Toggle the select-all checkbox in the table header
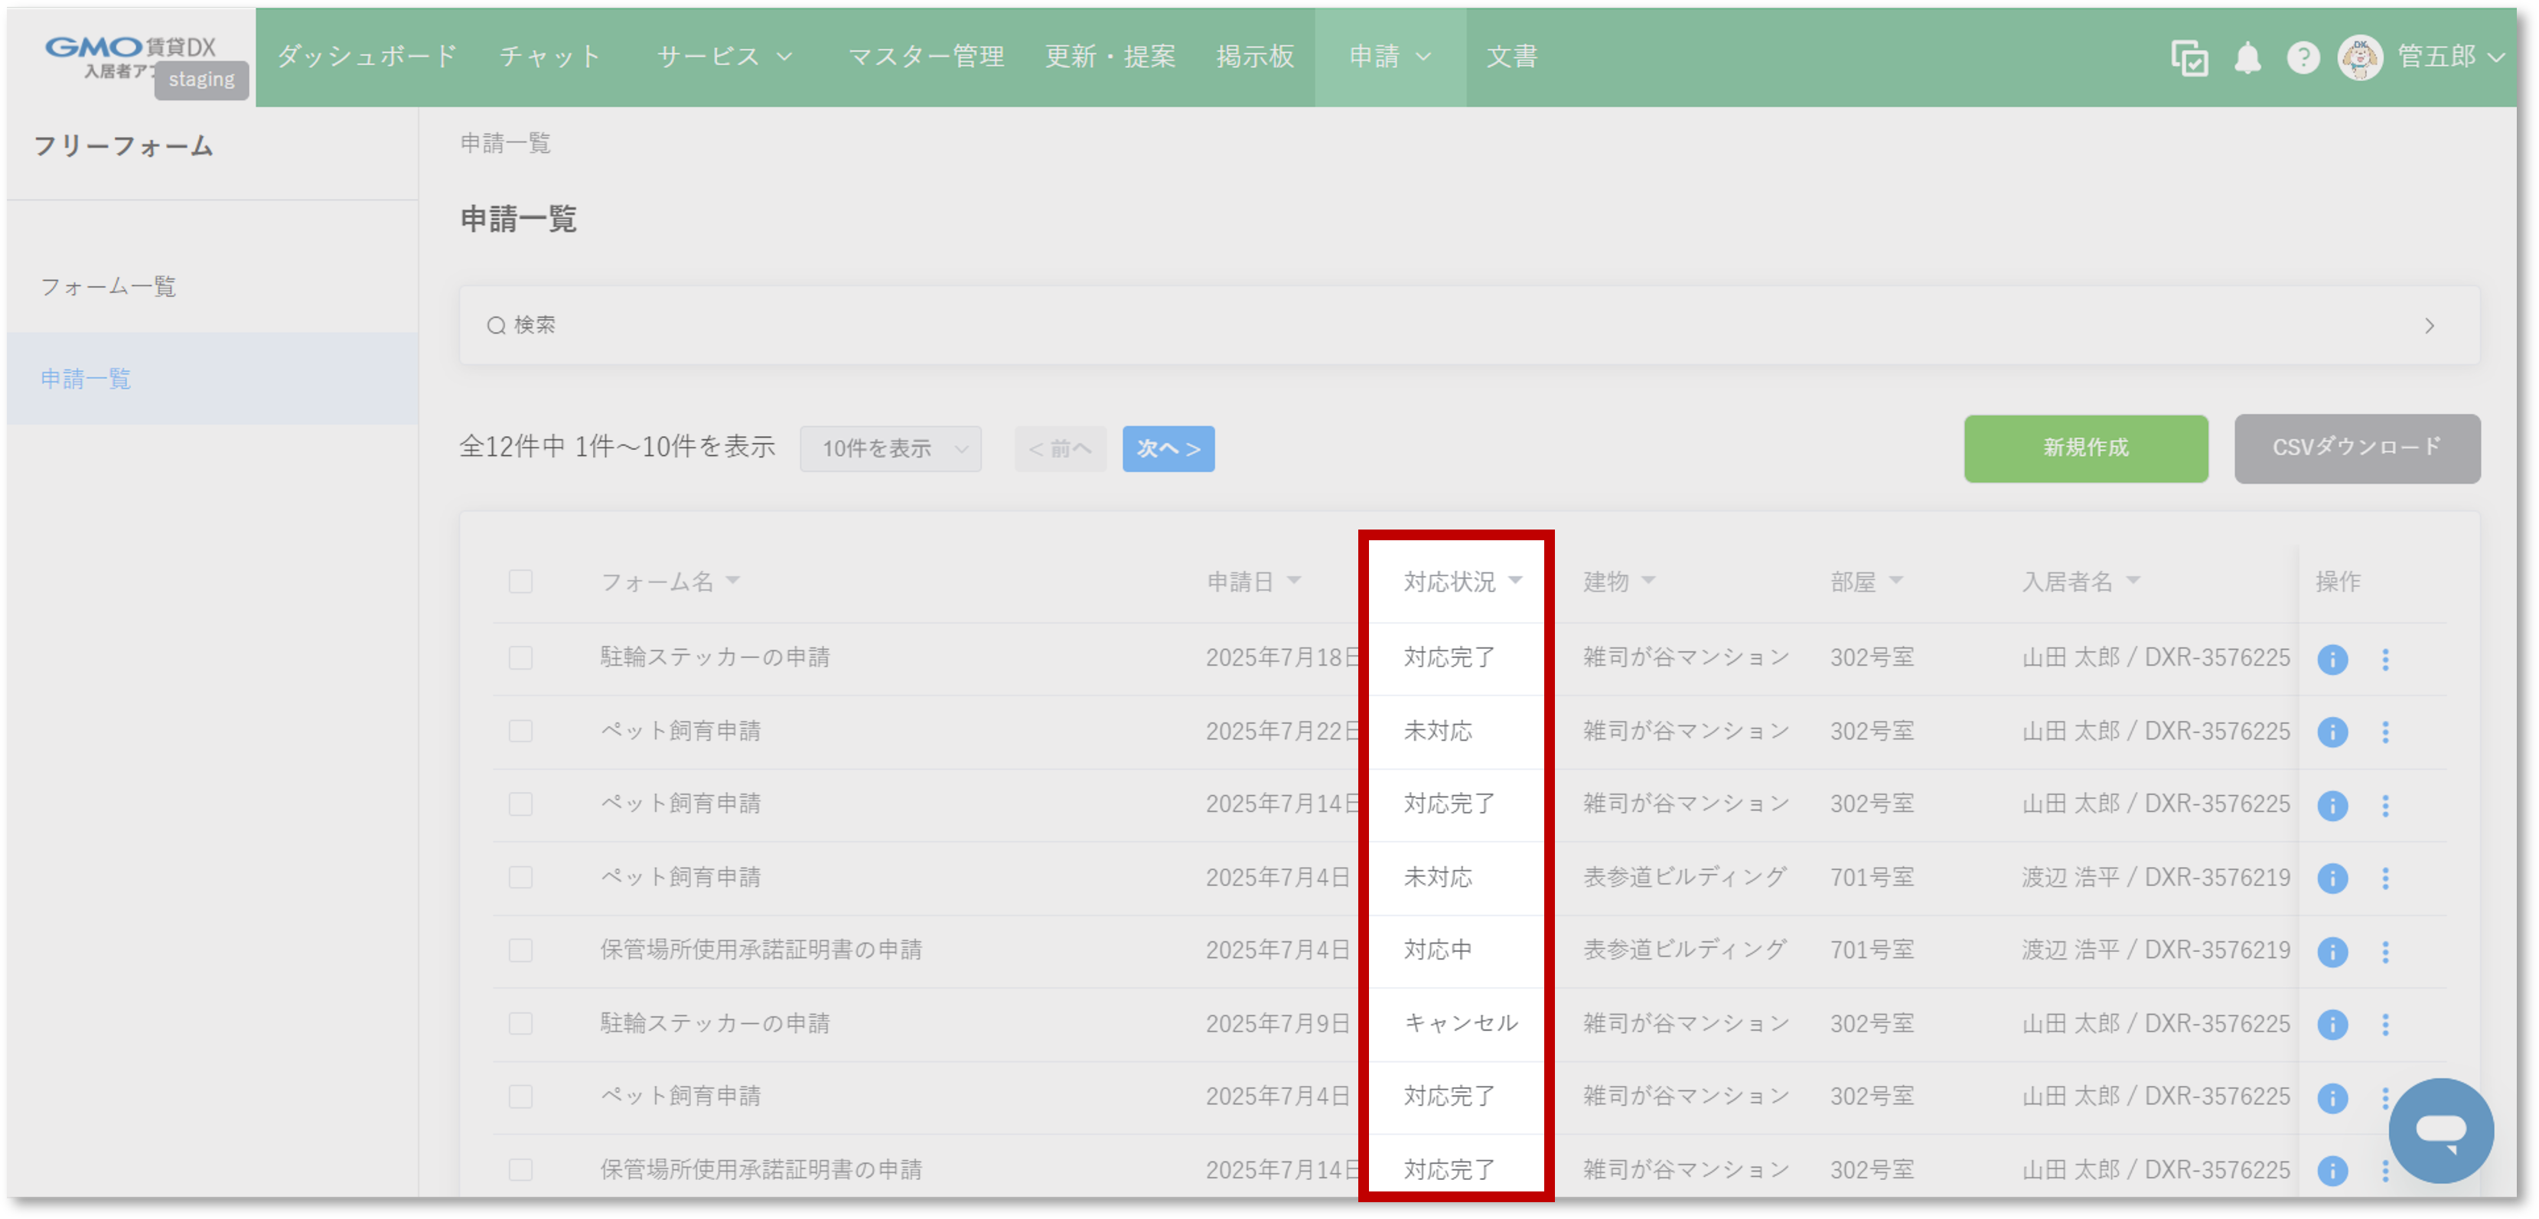 click(520, 582)
